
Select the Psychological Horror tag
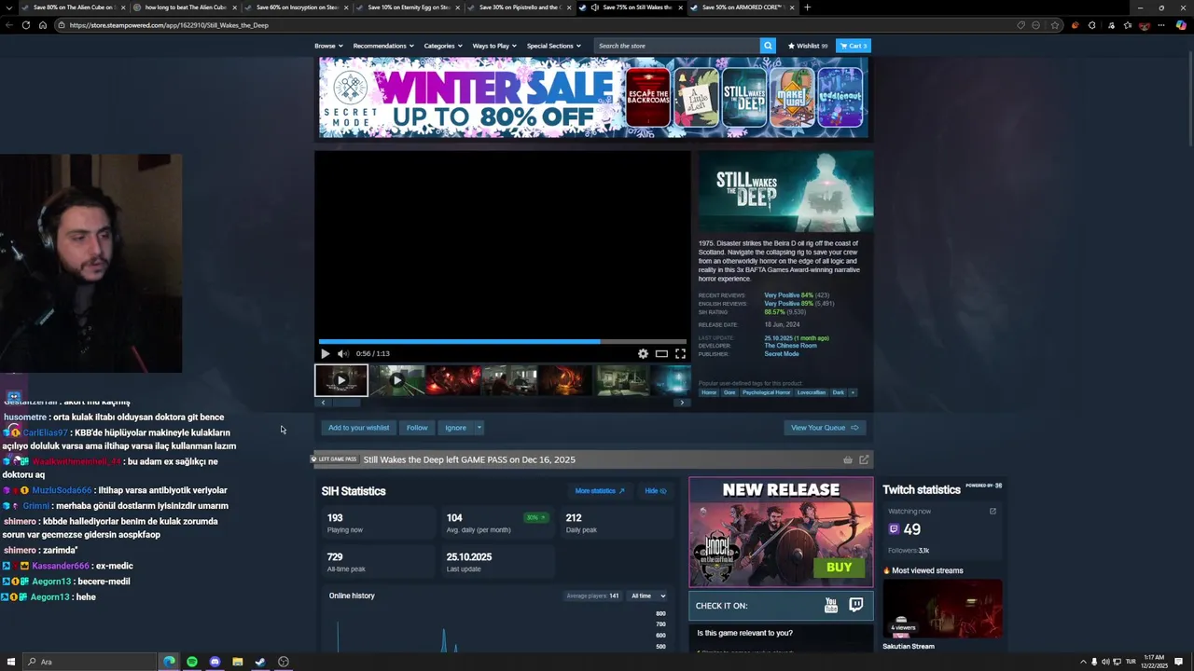click(x=767, y=392)
